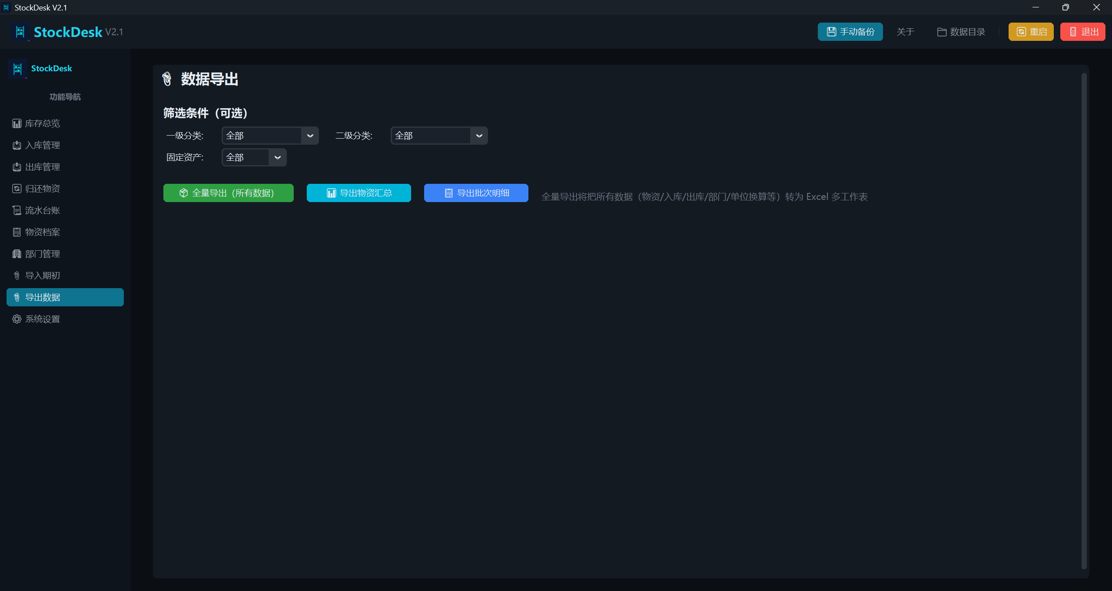Open 物资档案 archive icon
Screen dimensions: 1112x591
17,232
